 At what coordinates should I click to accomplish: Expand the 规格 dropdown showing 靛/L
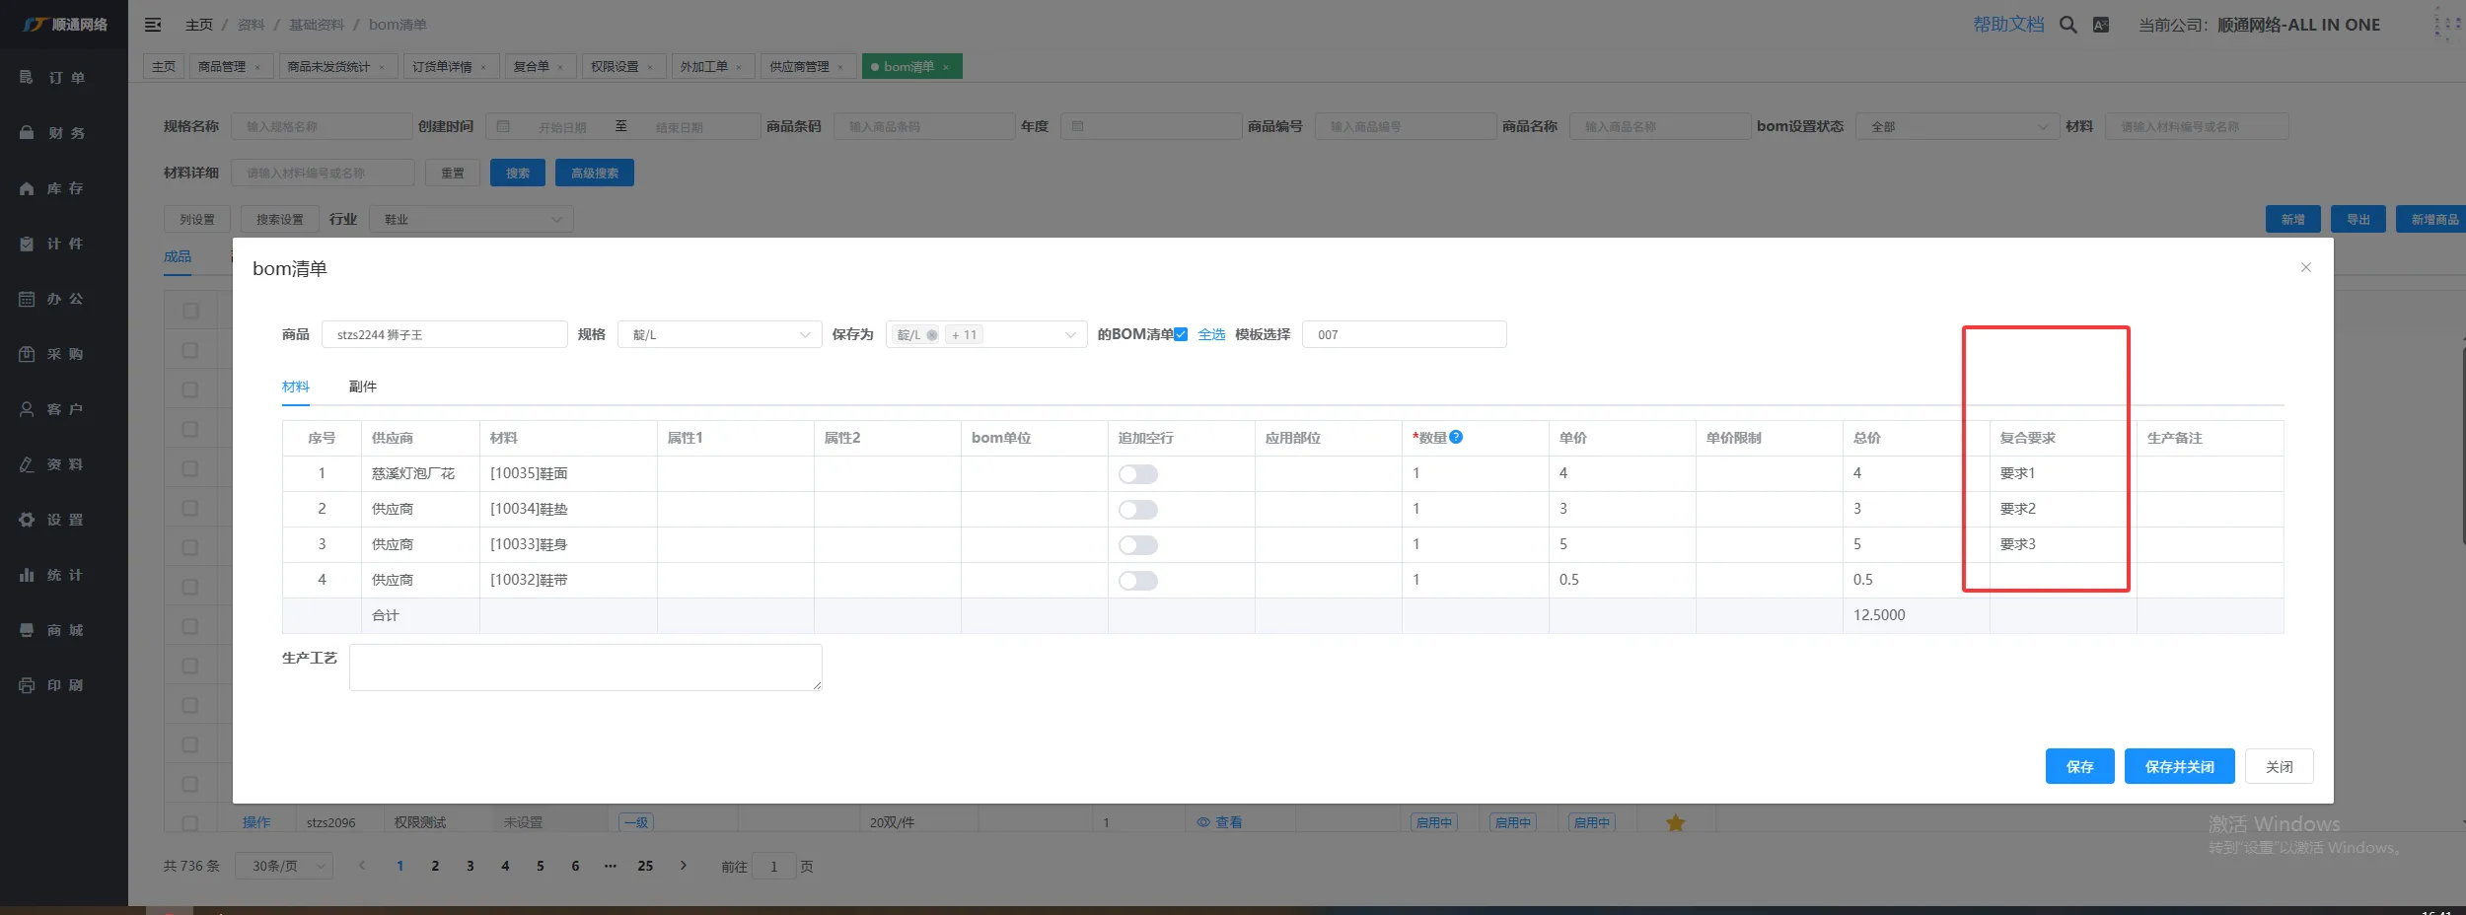[x=720, y=334]
